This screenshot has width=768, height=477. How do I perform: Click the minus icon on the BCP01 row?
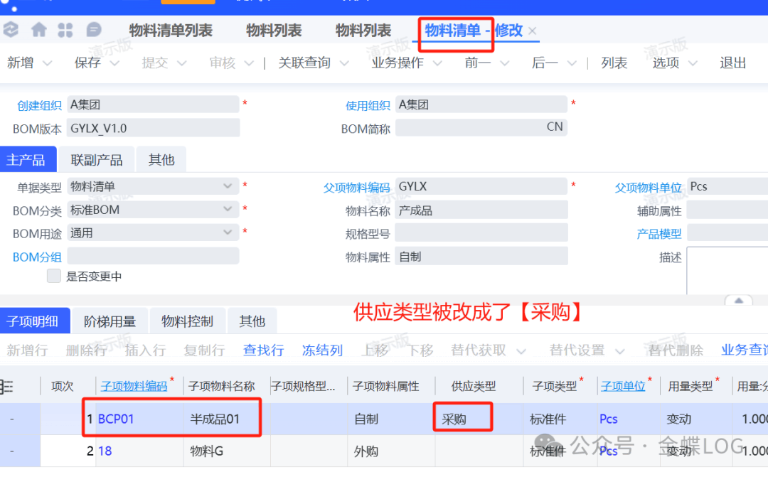point(11,419)
